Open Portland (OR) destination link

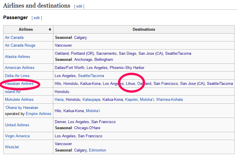coord(83,54)
